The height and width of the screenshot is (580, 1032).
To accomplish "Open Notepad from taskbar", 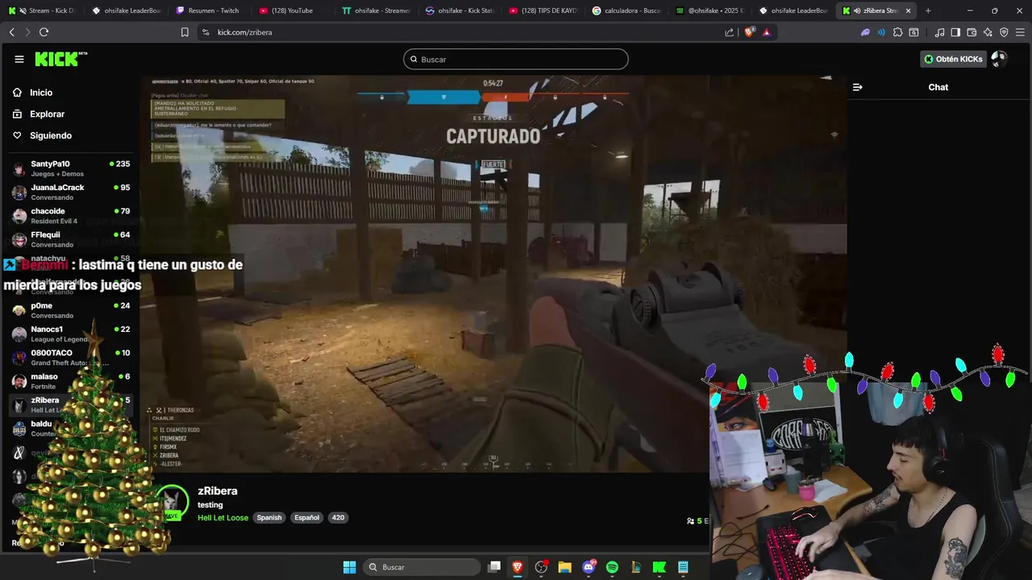I will pyautogui.click(x=683, y=567).
